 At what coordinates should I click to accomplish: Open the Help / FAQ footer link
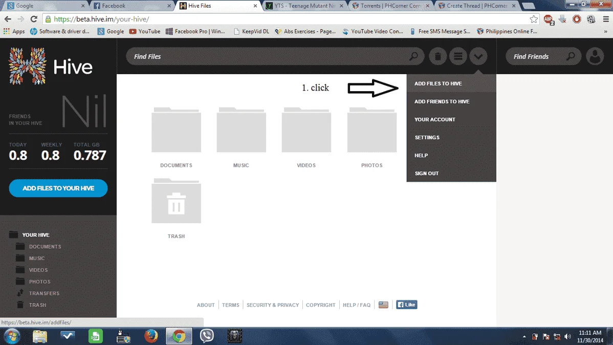357,305
